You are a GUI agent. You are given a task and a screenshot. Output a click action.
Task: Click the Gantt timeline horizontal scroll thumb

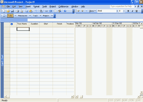point(81,97)
